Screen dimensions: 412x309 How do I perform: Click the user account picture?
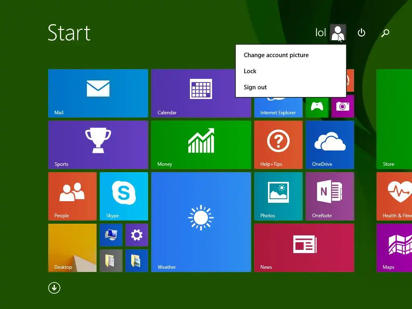pyautogui.click(x=338, y=32)
